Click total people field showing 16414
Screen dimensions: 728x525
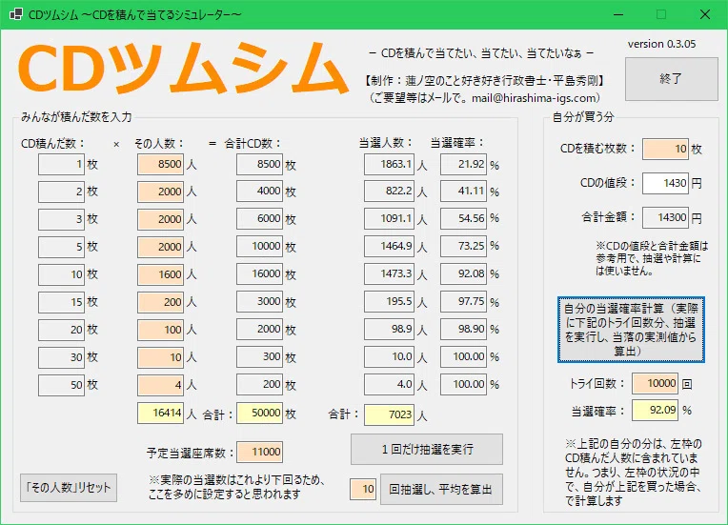click(x=160, y=414)
